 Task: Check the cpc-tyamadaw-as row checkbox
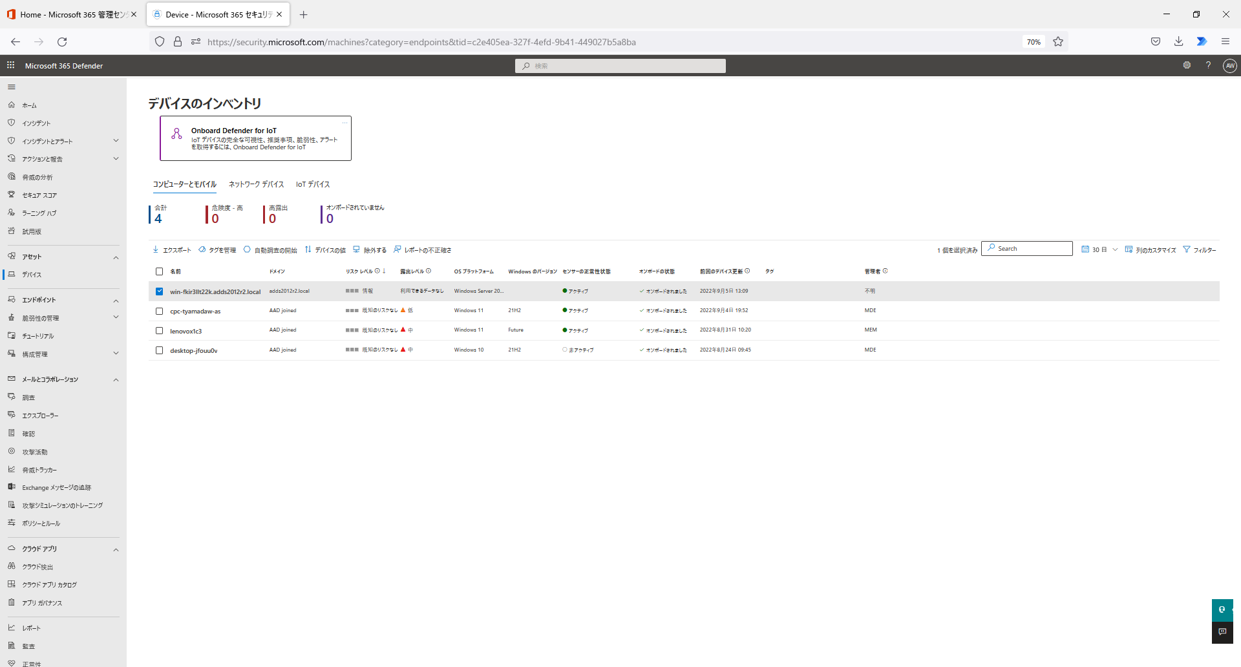click(x=159, y=311)
